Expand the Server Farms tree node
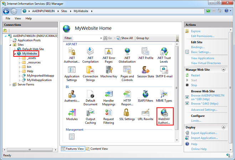Viewport: 235px width, 160px height. (10, 84)
